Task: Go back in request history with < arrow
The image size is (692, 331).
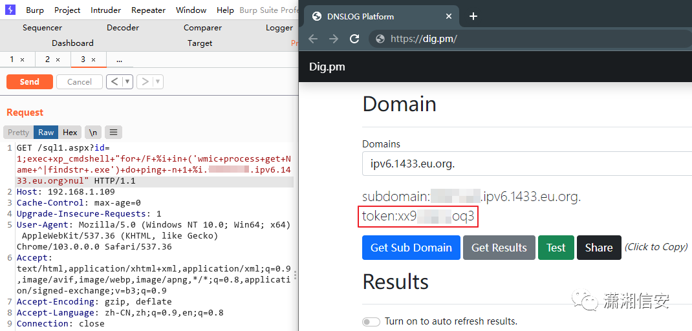Action: pos(114,81)
